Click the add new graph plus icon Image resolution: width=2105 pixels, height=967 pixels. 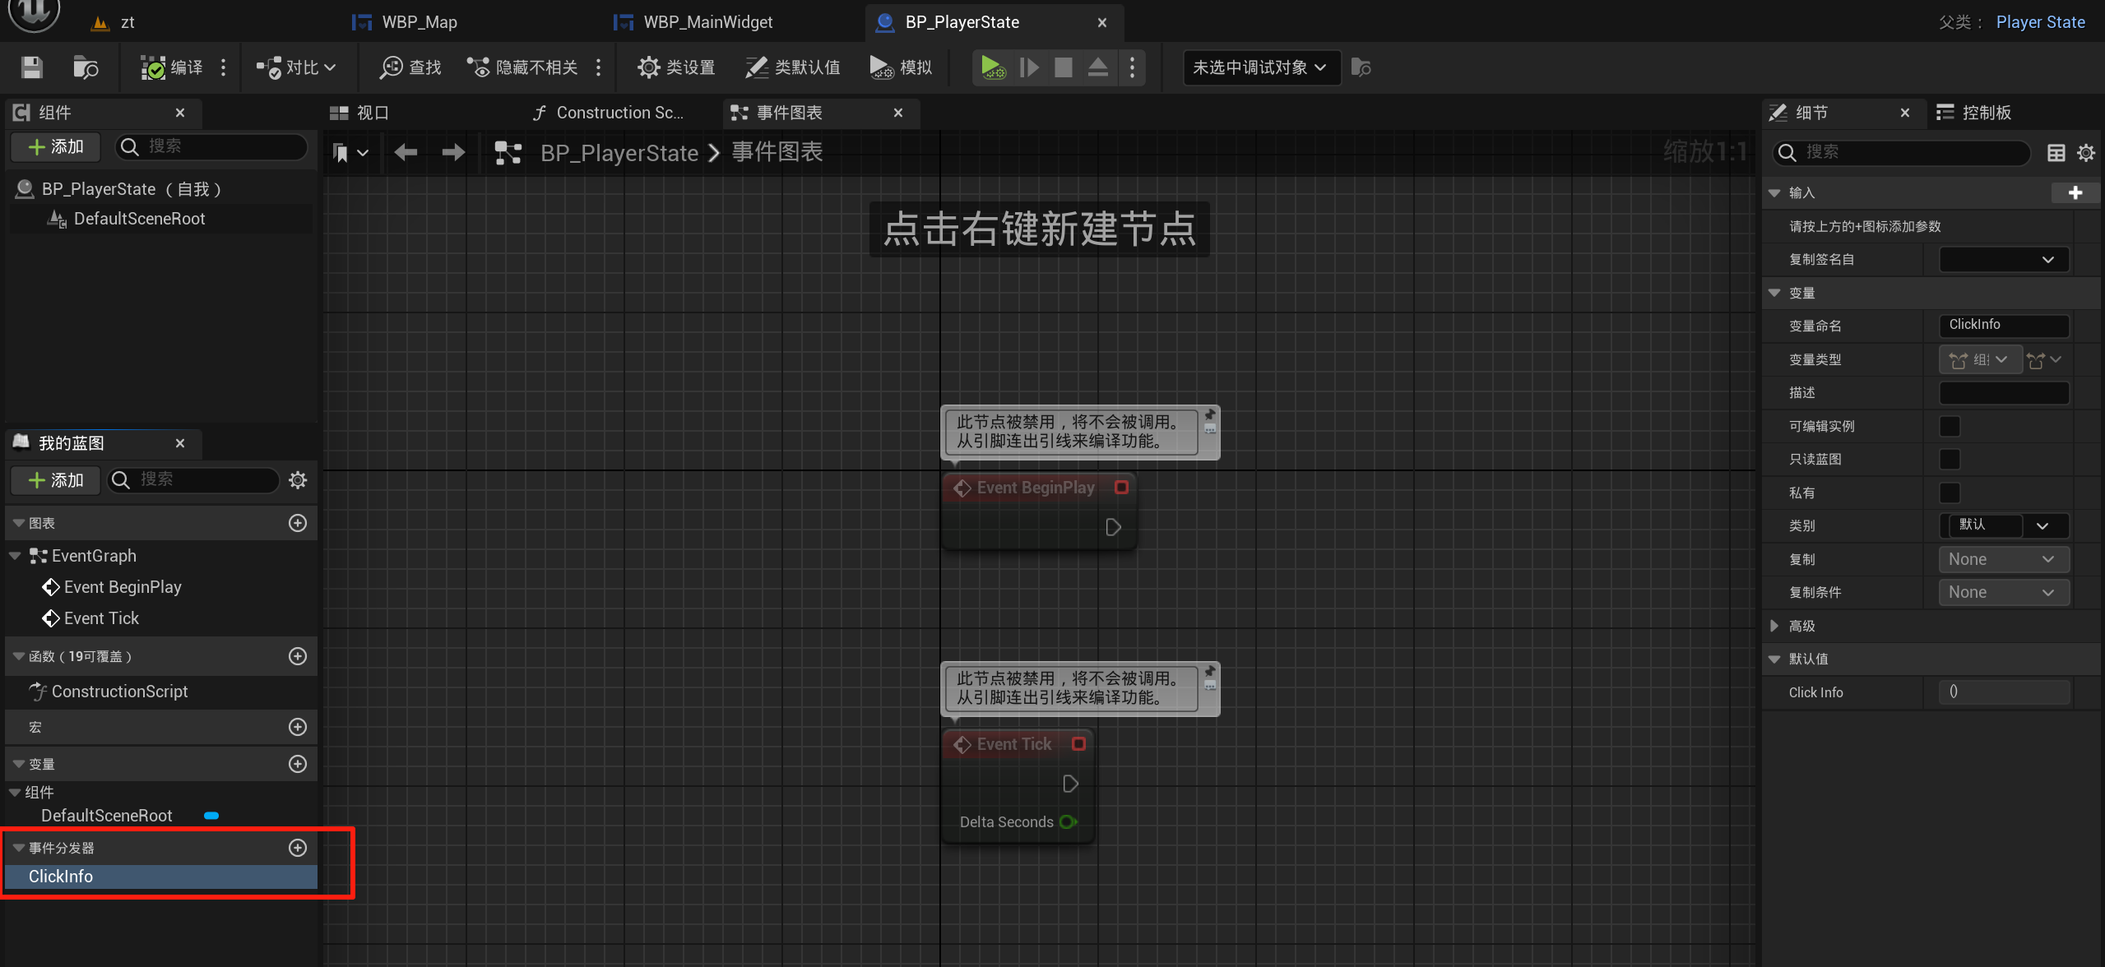tap(298, 523)
